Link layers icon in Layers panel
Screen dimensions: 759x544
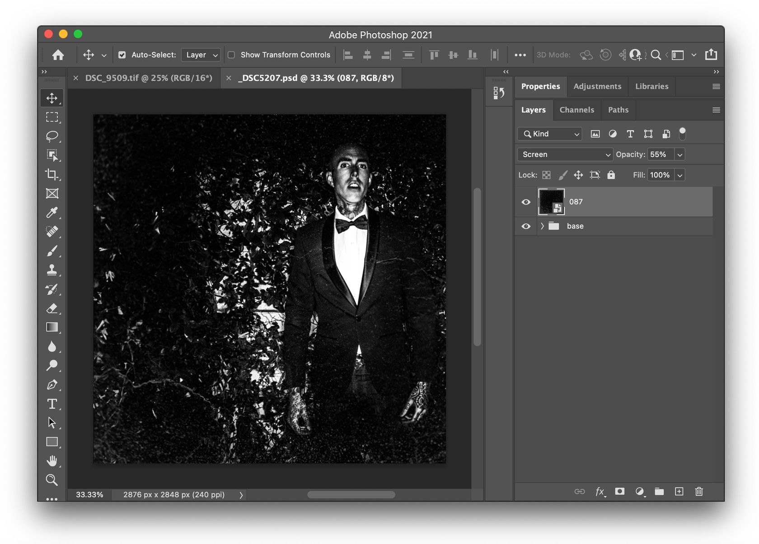click(580, 492)
